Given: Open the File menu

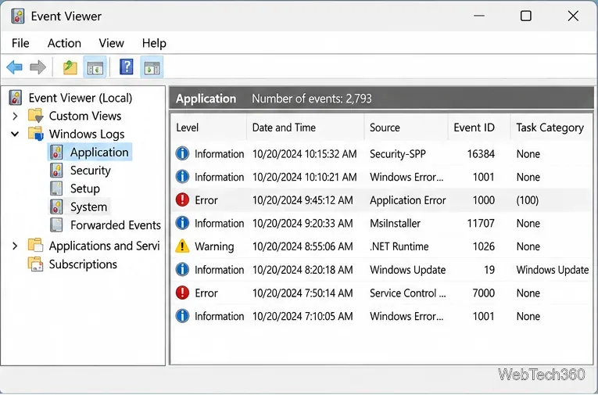Looking at the screenshot, I should (x=20, y=43).
